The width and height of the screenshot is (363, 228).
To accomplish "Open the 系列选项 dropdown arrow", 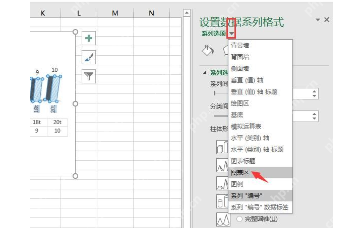I will point(231,34).
